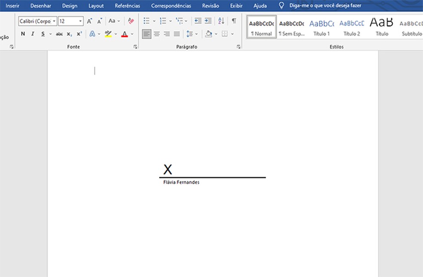Open the Sort icon in Parágrafo group
423x277 pixels.
(x=221, y=21)
